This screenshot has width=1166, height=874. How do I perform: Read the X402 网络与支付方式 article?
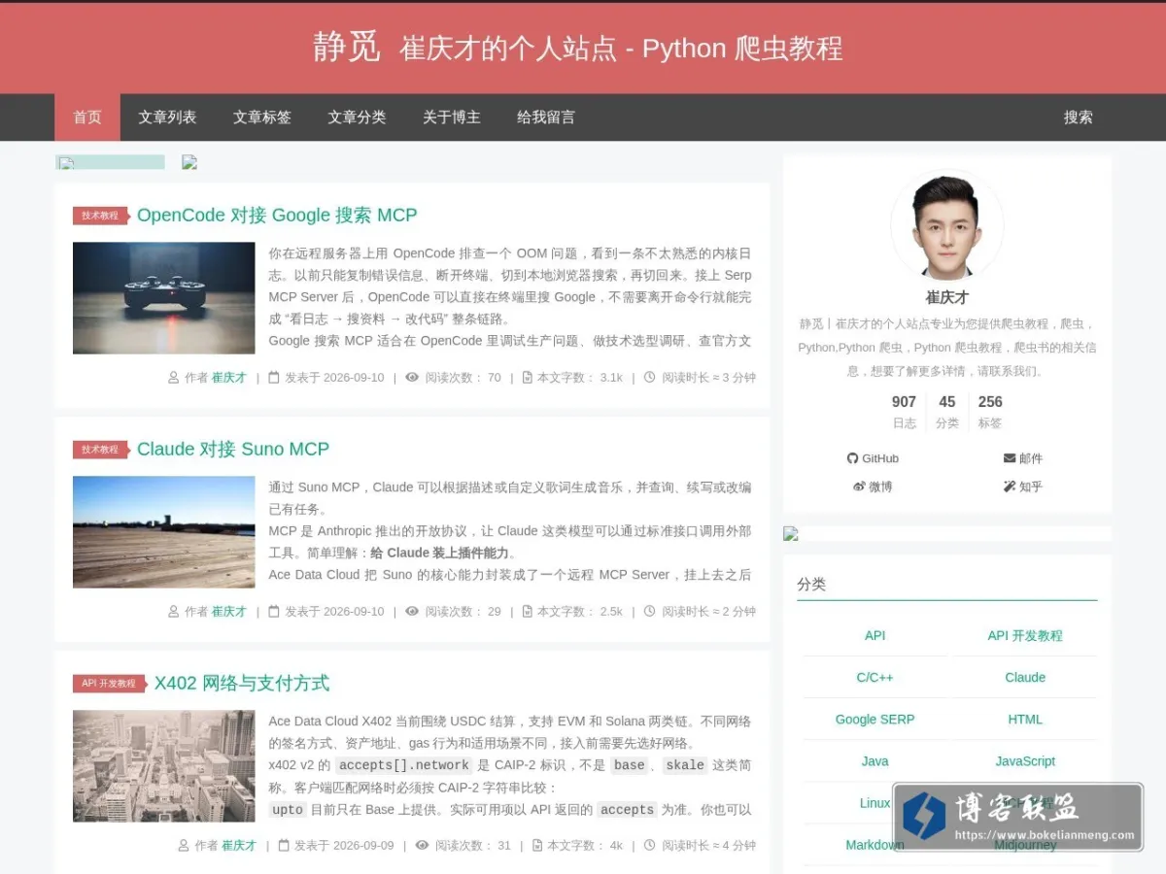242,683
